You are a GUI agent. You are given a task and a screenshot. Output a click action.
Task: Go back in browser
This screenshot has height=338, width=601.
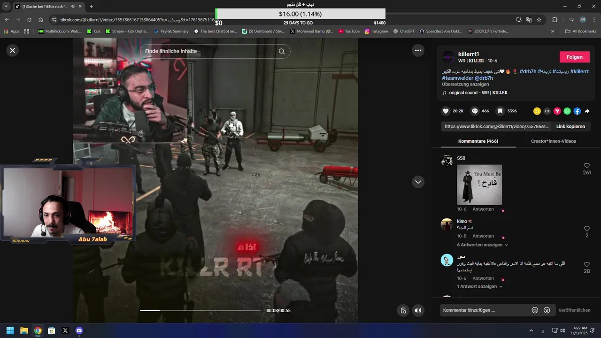[x=7, y=20]
